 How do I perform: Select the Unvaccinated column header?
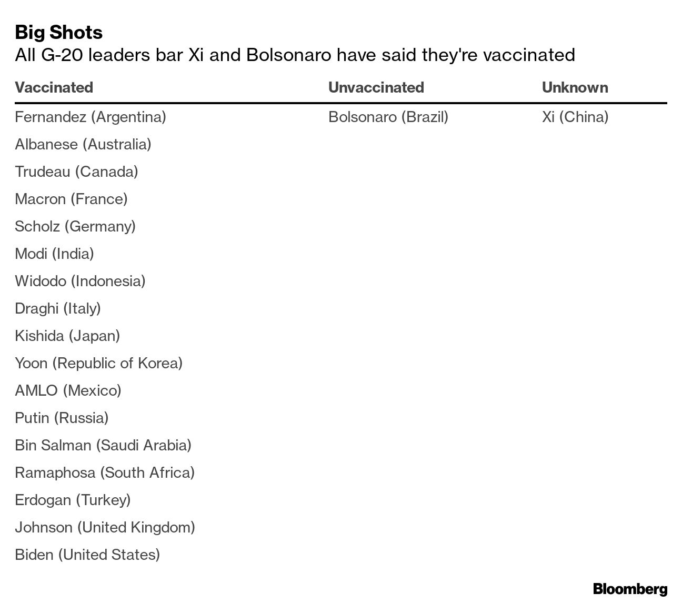[376, 87]
